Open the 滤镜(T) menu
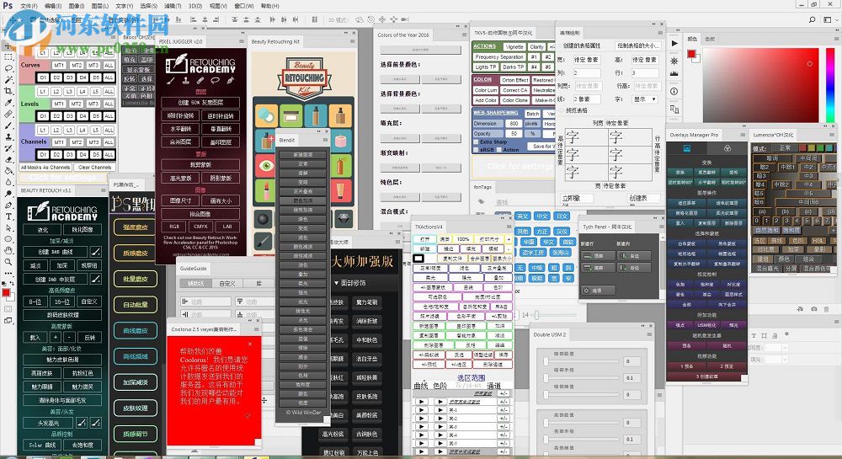Screen dimensions: 842x459 173,6
